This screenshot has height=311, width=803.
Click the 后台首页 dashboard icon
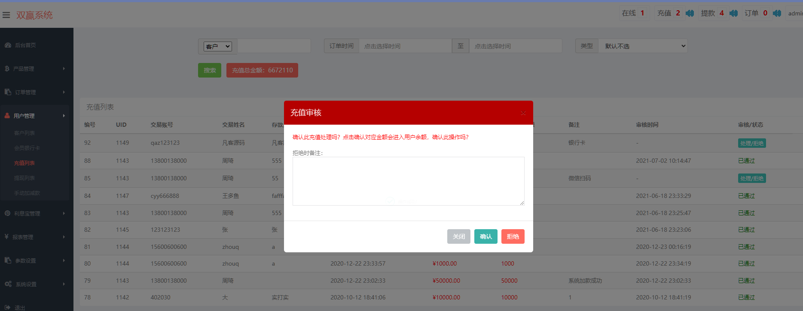pos(8,45)
